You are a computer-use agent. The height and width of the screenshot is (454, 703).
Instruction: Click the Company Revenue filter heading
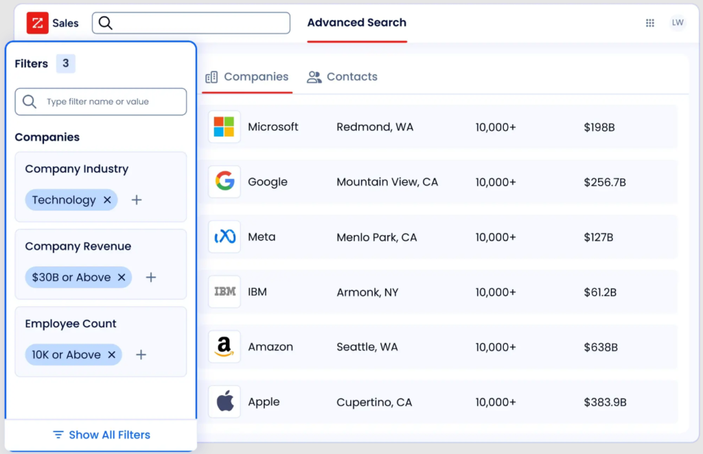(x=78, y=246)
